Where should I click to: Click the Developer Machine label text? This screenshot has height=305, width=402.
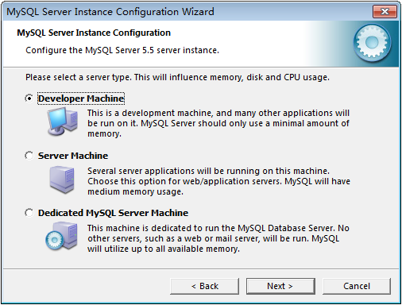point(81,98)
